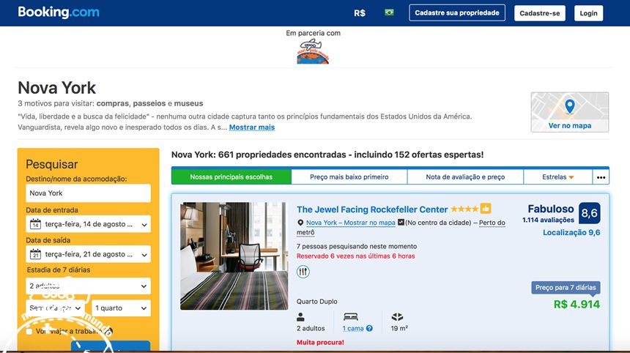This screenshot has width=630, height=353.
Task: Open the R$ currency selector
Action: point(359,13)
